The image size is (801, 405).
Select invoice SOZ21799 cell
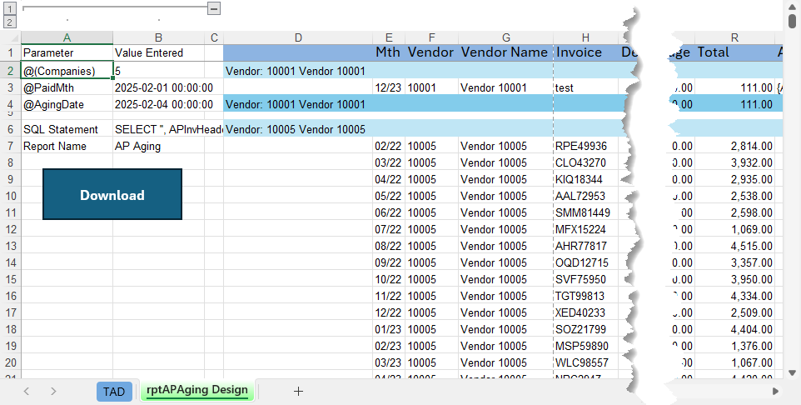pos(585,329)
